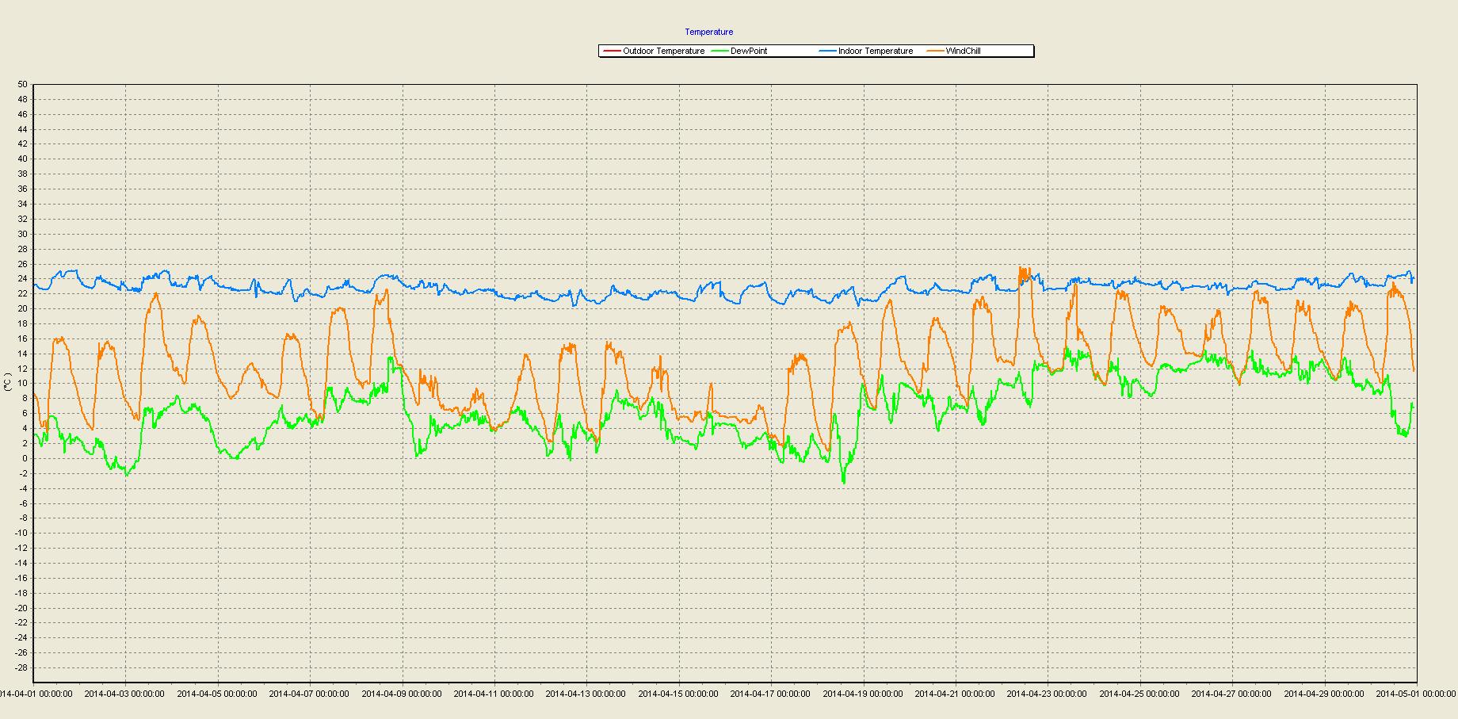The width and height of the screenshot is (1458, 719).
Task: Select the 2014-04-15 00:00:00 x-axis date label
Action: (678, 694)
